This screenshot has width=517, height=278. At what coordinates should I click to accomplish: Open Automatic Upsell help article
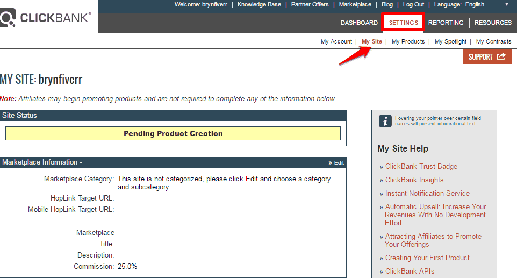tap(435, 215)
